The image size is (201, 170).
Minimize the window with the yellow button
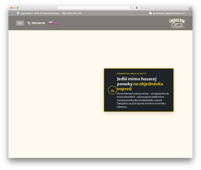point(14,8)
